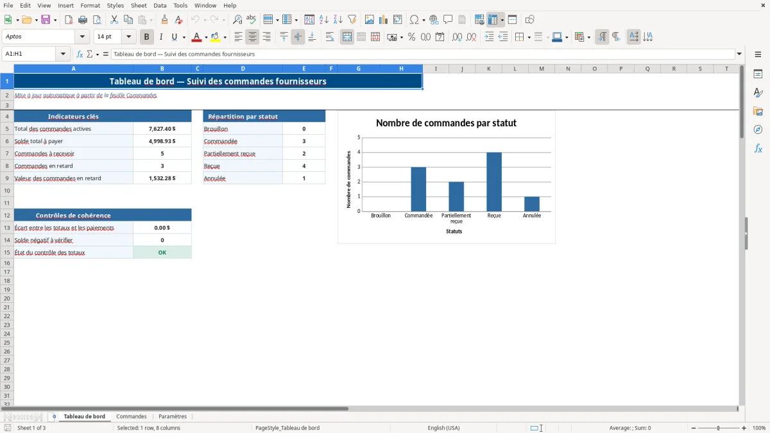The width and height of the screenshot is (770, 433).
Task: Switch to the Commandes sheet tab
Action: point(132,416)
